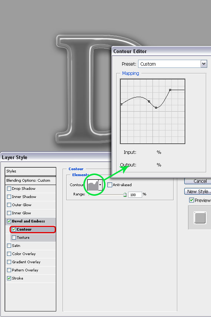
Task: Open the Texture sub-style
Action: click(x=23, y=238)
